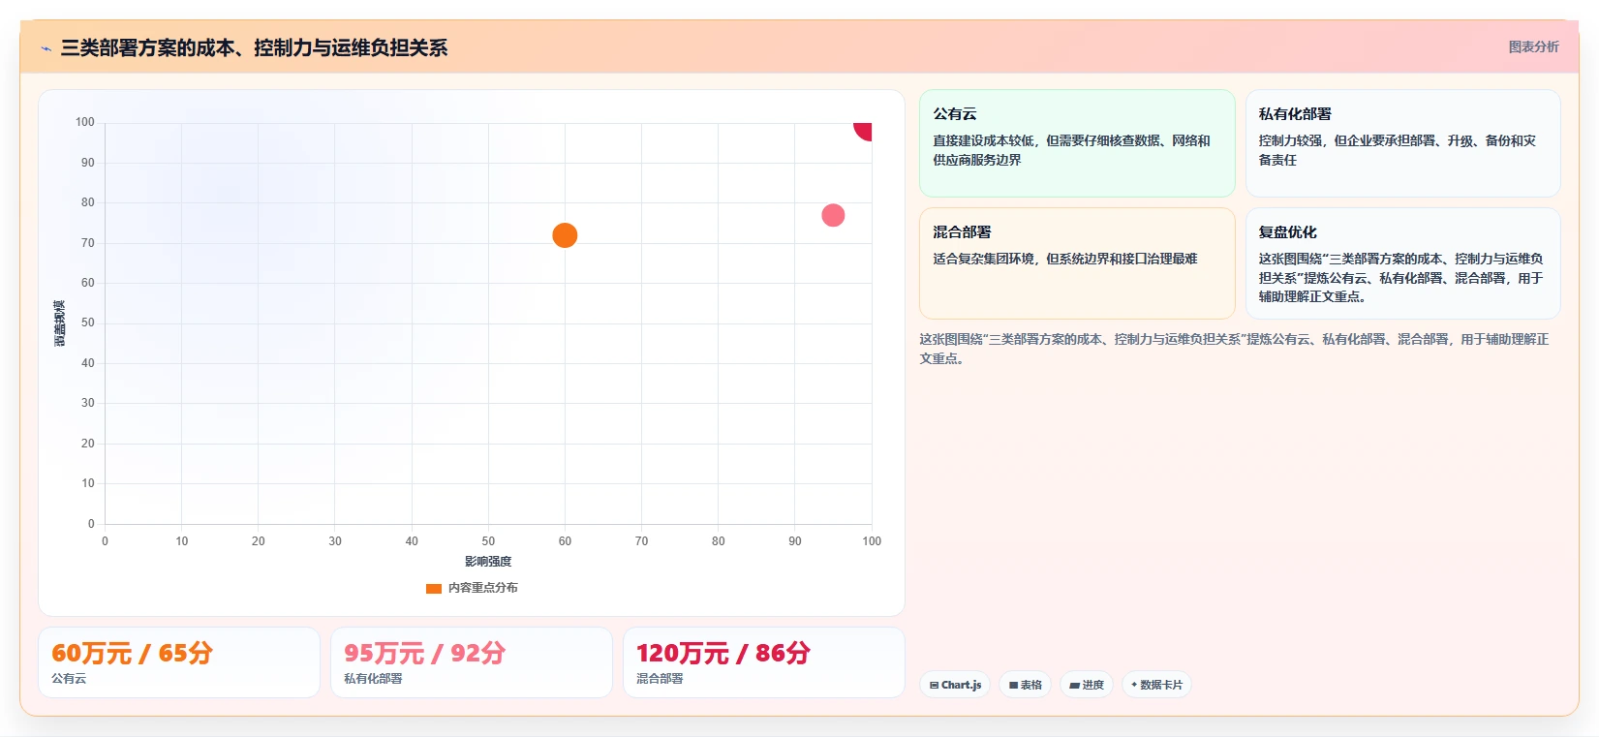
Task: Click the 影响强度 x-axis title
Action: click(x=488, y=562)
